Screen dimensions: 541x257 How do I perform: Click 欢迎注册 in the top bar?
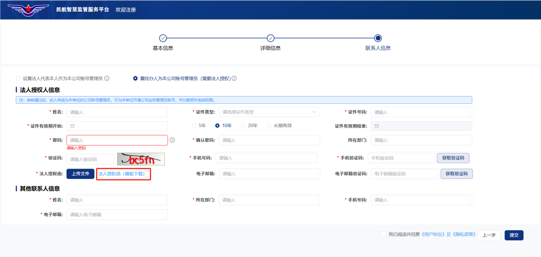click(x=127, y=9)
